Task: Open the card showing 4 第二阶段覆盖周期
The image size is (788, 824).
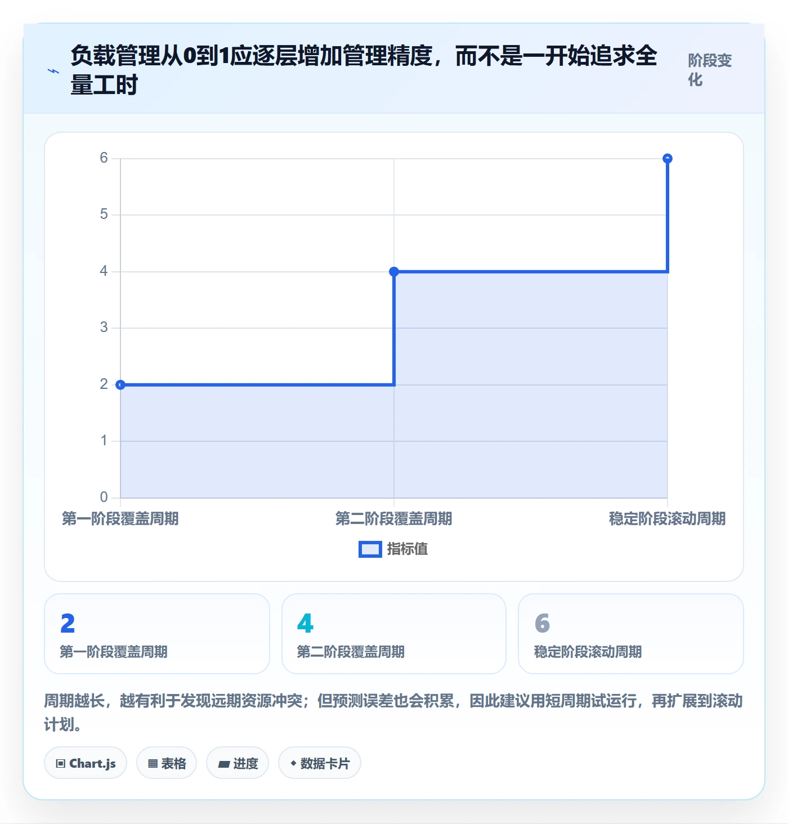Action: coord(394,634)
